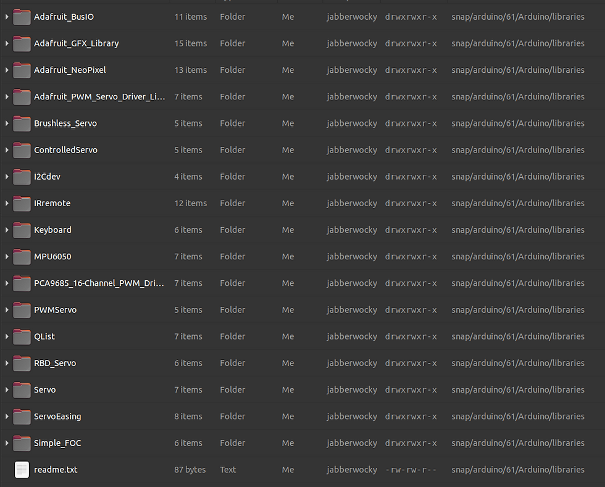The image size is (605, 487).
Task: Select the IRremote folder name
Action: click(x=52, y=203)
